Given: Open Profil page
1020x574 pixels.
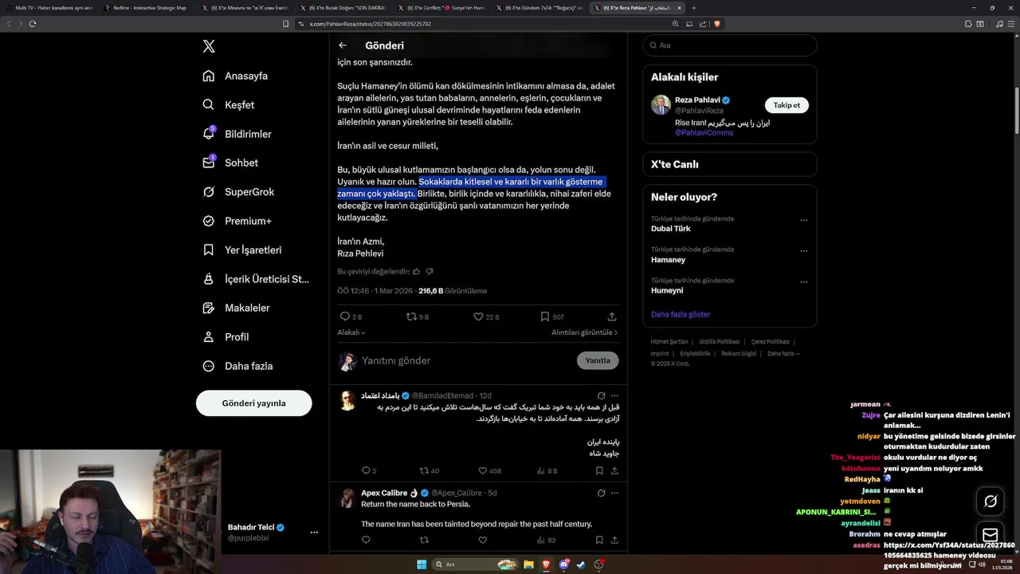Looking at the screenshot, I should tap(226, 336).
